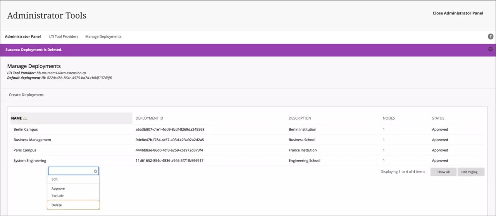
Task: Close the Administrator Panel
Action: 458,13
